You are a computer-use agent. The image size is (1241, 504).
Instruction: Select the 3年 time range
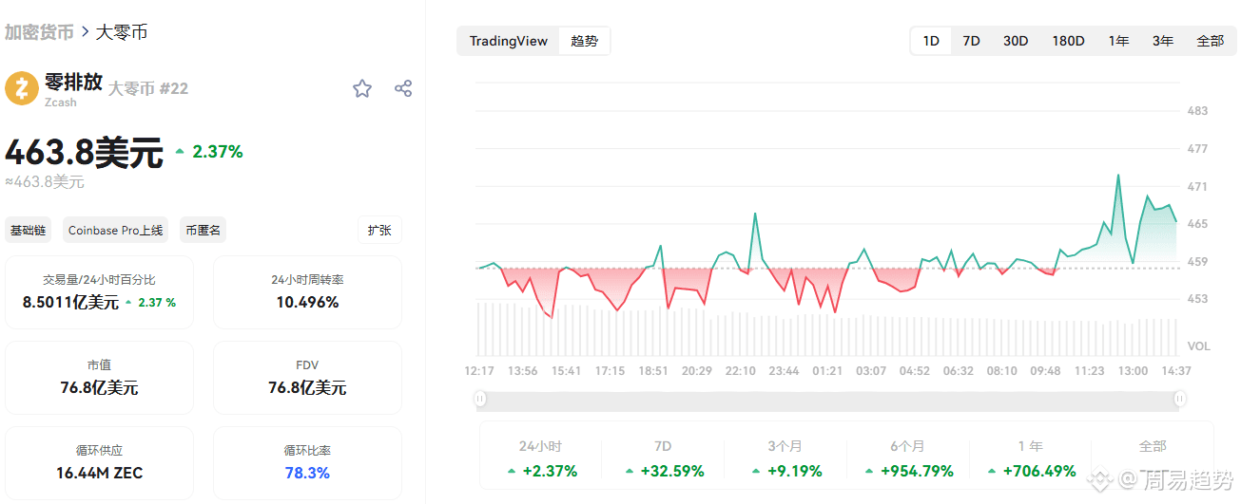[1162, 41]
